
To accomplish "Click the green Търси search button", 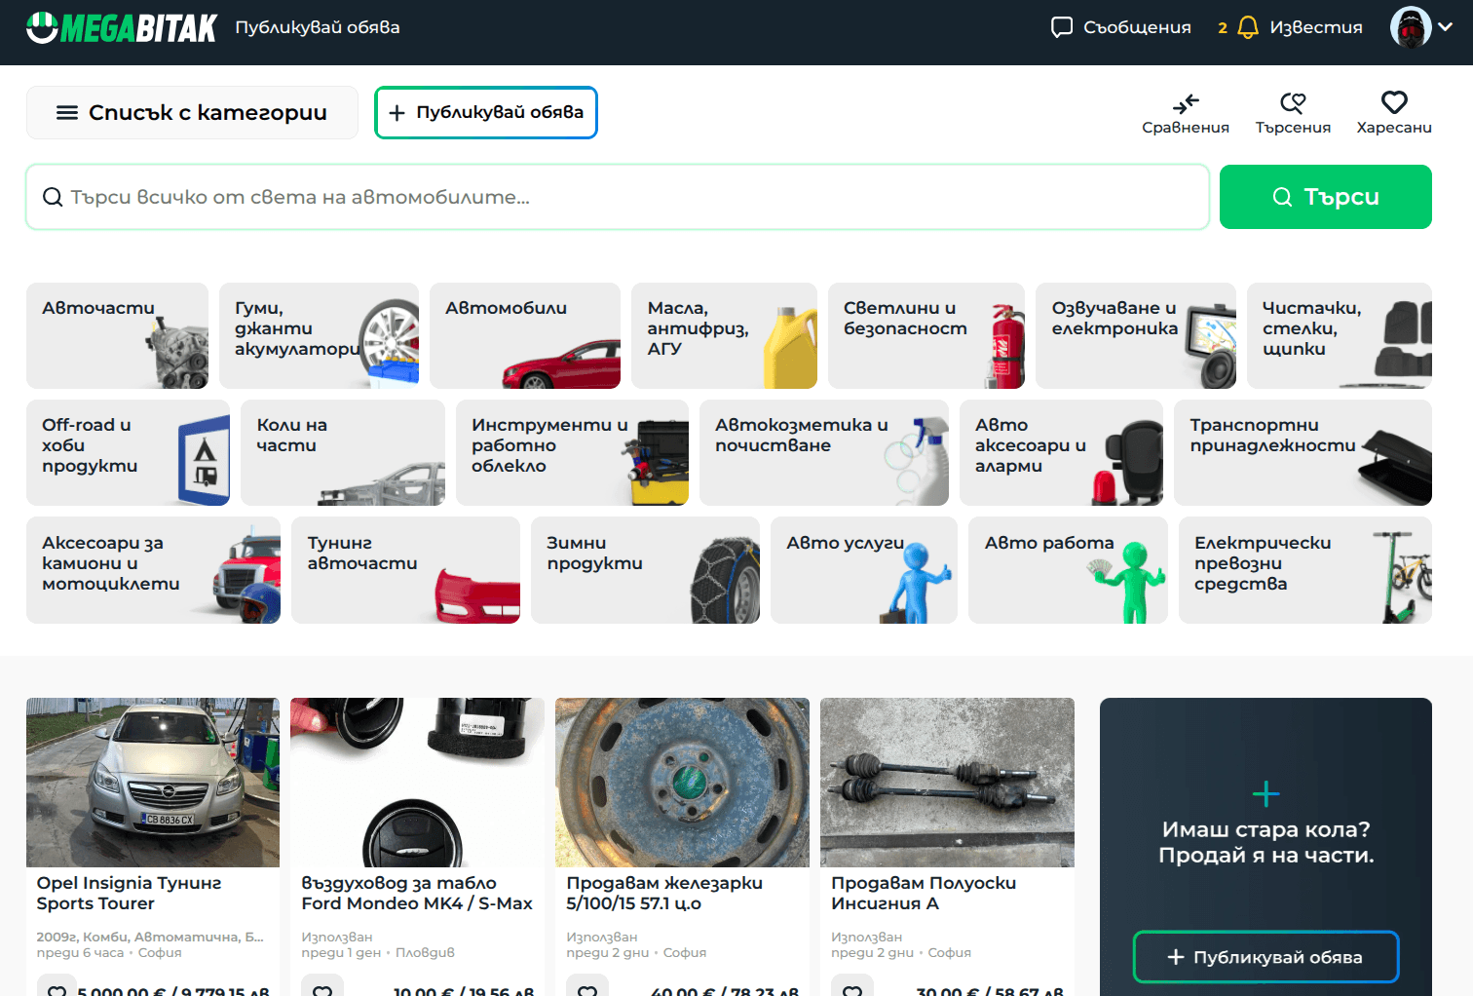I will point(1325,197).
